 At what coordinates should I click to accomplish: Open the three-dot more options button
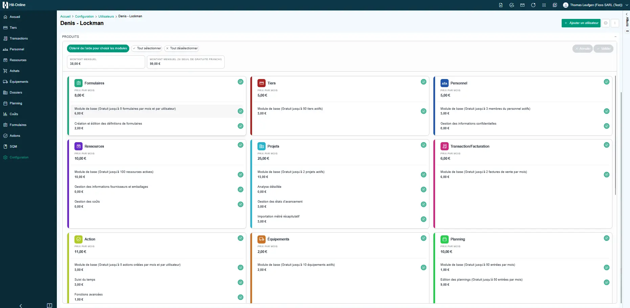click(x=615, y=23)
